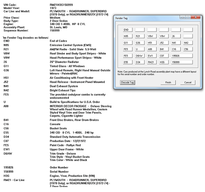The image size is (205, 192).
Task: Select the C07 production date field
Action: (x=164, y=56)
